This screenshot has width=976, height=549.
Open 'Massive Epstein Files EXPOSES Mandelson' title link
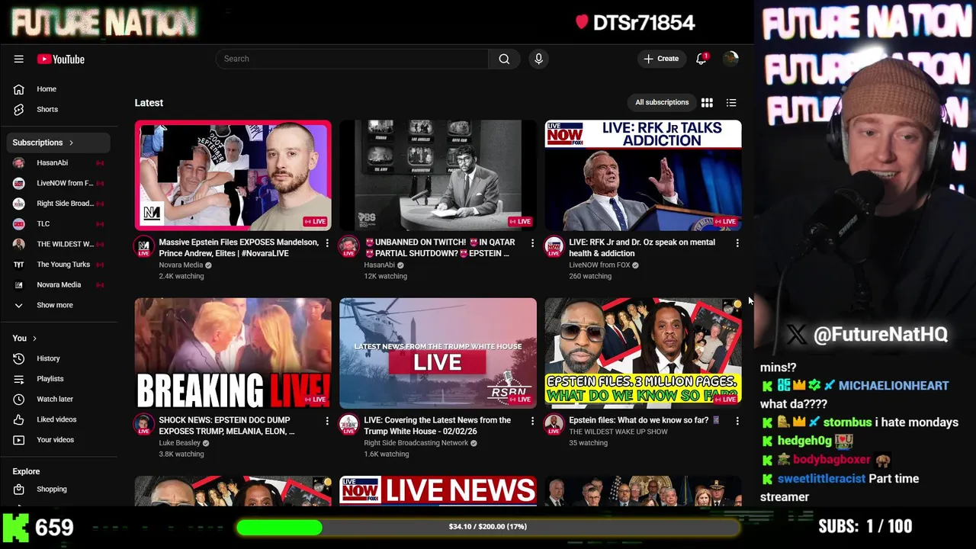click(x=239, y=248)
